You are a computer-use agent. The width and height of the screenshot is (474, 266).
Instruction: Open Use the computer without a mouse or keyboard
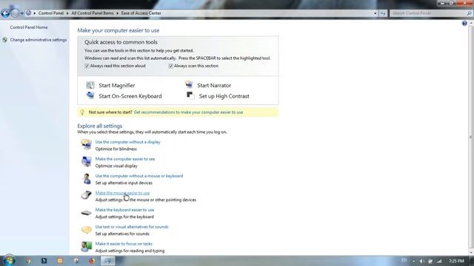click(139, 176)
